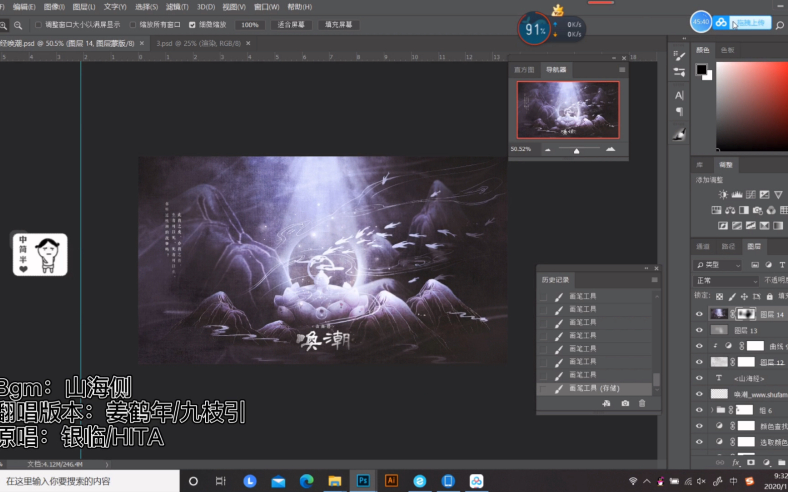Click the lock image pixels brush icon
788x492 pixels.
point(732,297)
